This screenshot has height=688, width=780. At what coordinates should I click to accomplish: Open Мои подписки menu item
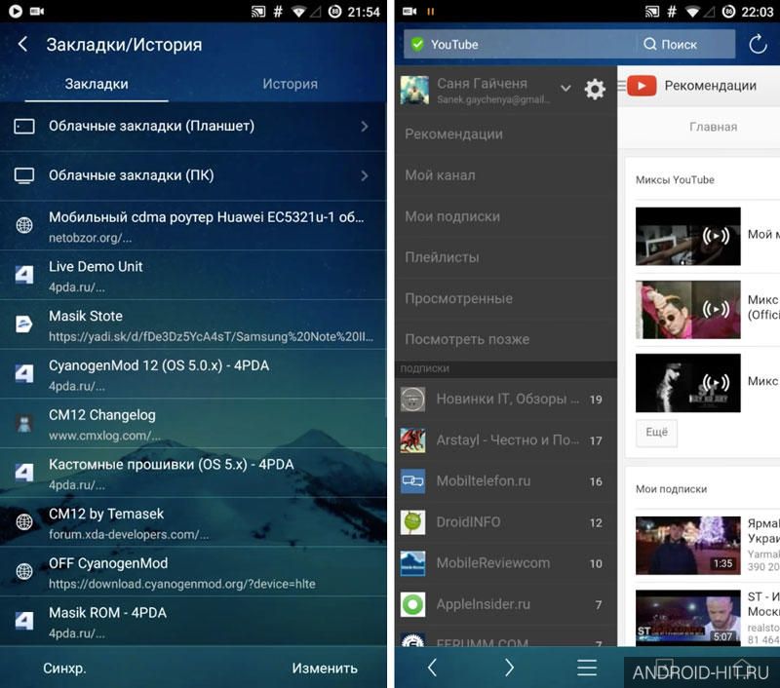coord(506,216)
